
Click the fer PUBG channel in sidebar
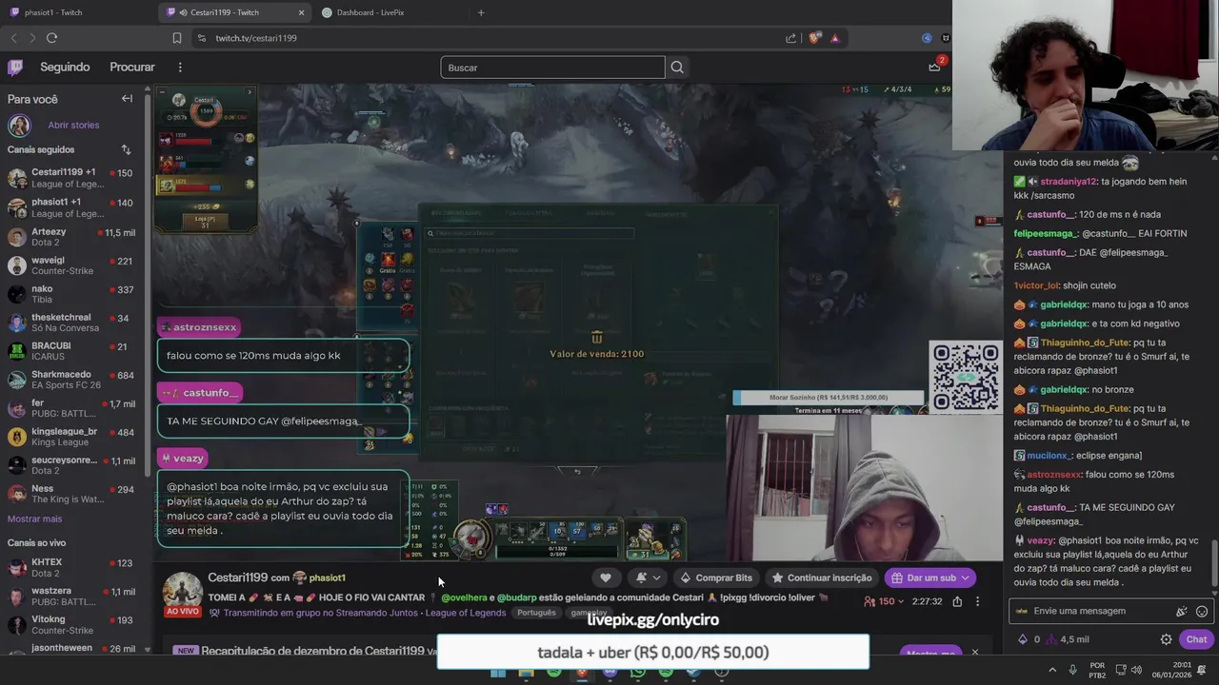coord(73,408)
